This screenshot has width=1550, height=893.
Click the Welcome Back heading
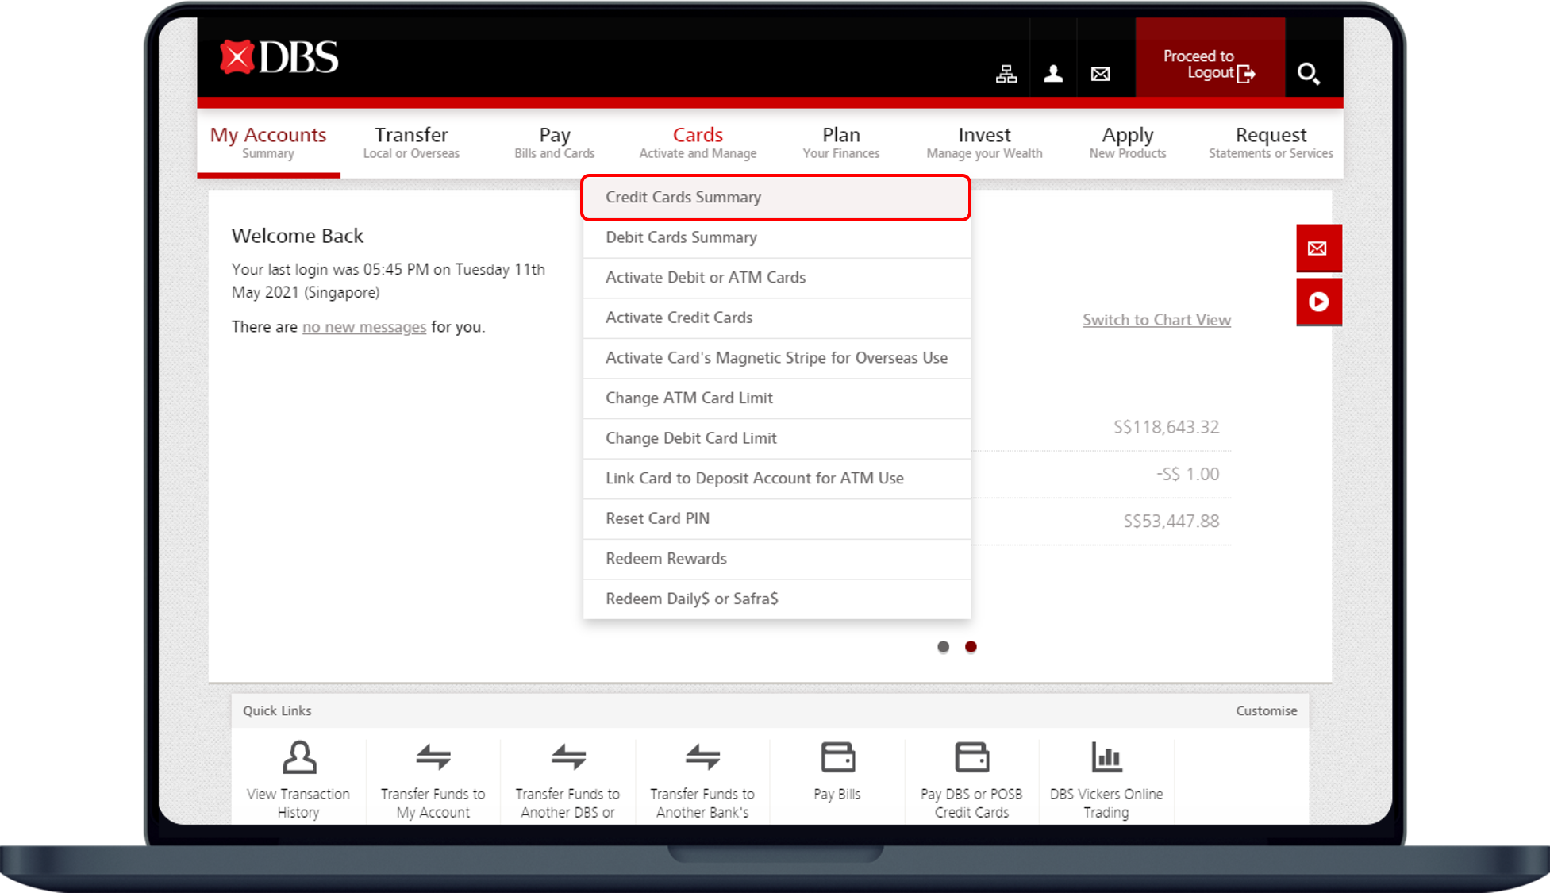pos(298,236)
